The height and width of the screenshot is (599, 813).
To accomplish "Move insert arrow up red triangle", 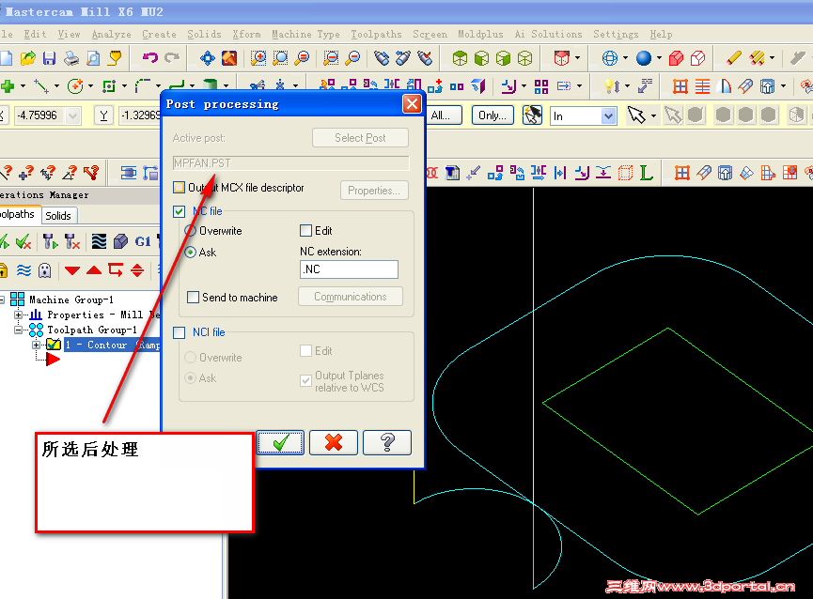I will tap(94, 270).
